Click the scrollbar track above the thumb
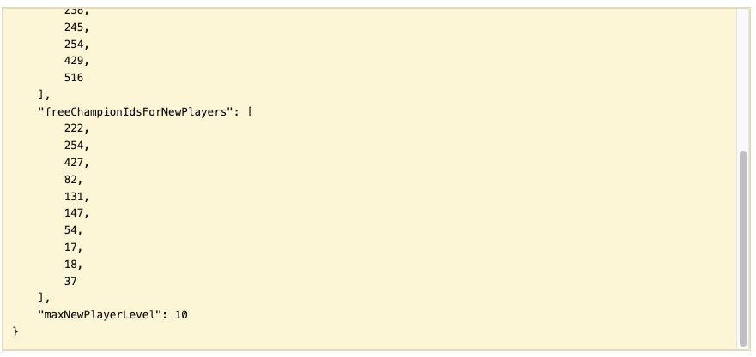756x357 pixels. pos(743,77)
